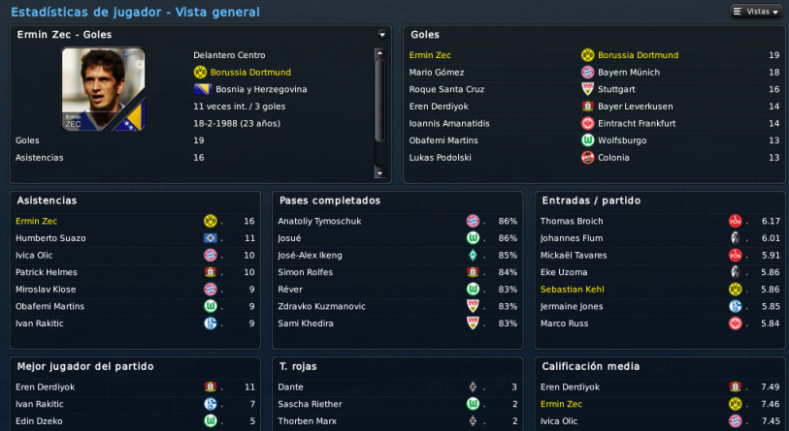Click Borussia Dortmund badge in Ermin Zec's profile
789x431 pixels.
[x=200, y=73]
